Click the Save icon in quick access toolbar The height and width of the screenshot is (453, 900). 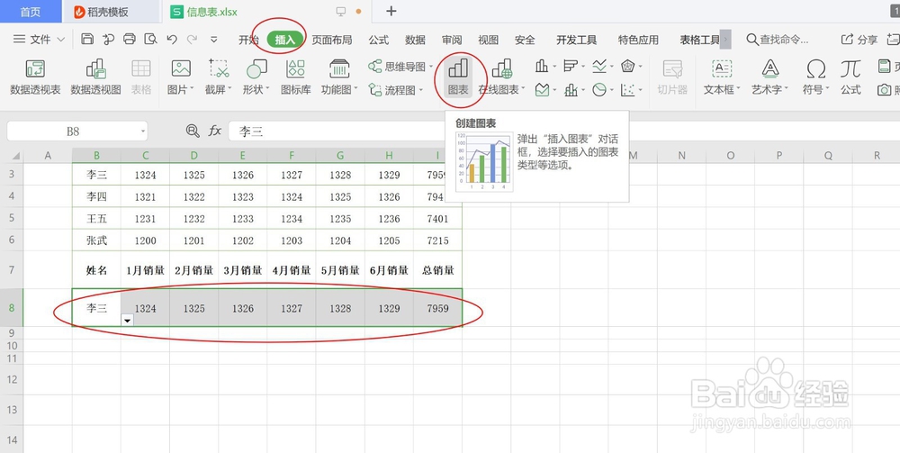pyautogui.click(x=87, y=39)
